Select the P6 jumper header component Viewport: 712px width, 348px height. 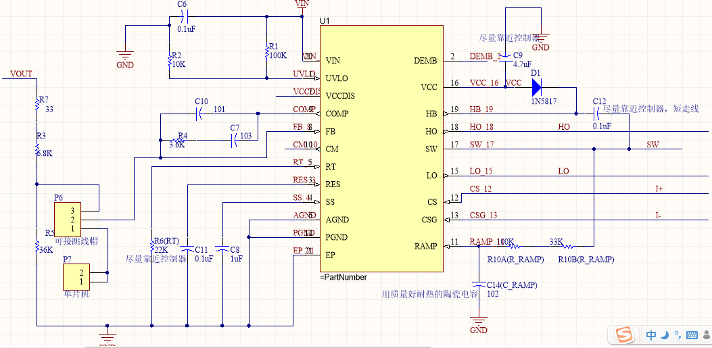point(68,218)
